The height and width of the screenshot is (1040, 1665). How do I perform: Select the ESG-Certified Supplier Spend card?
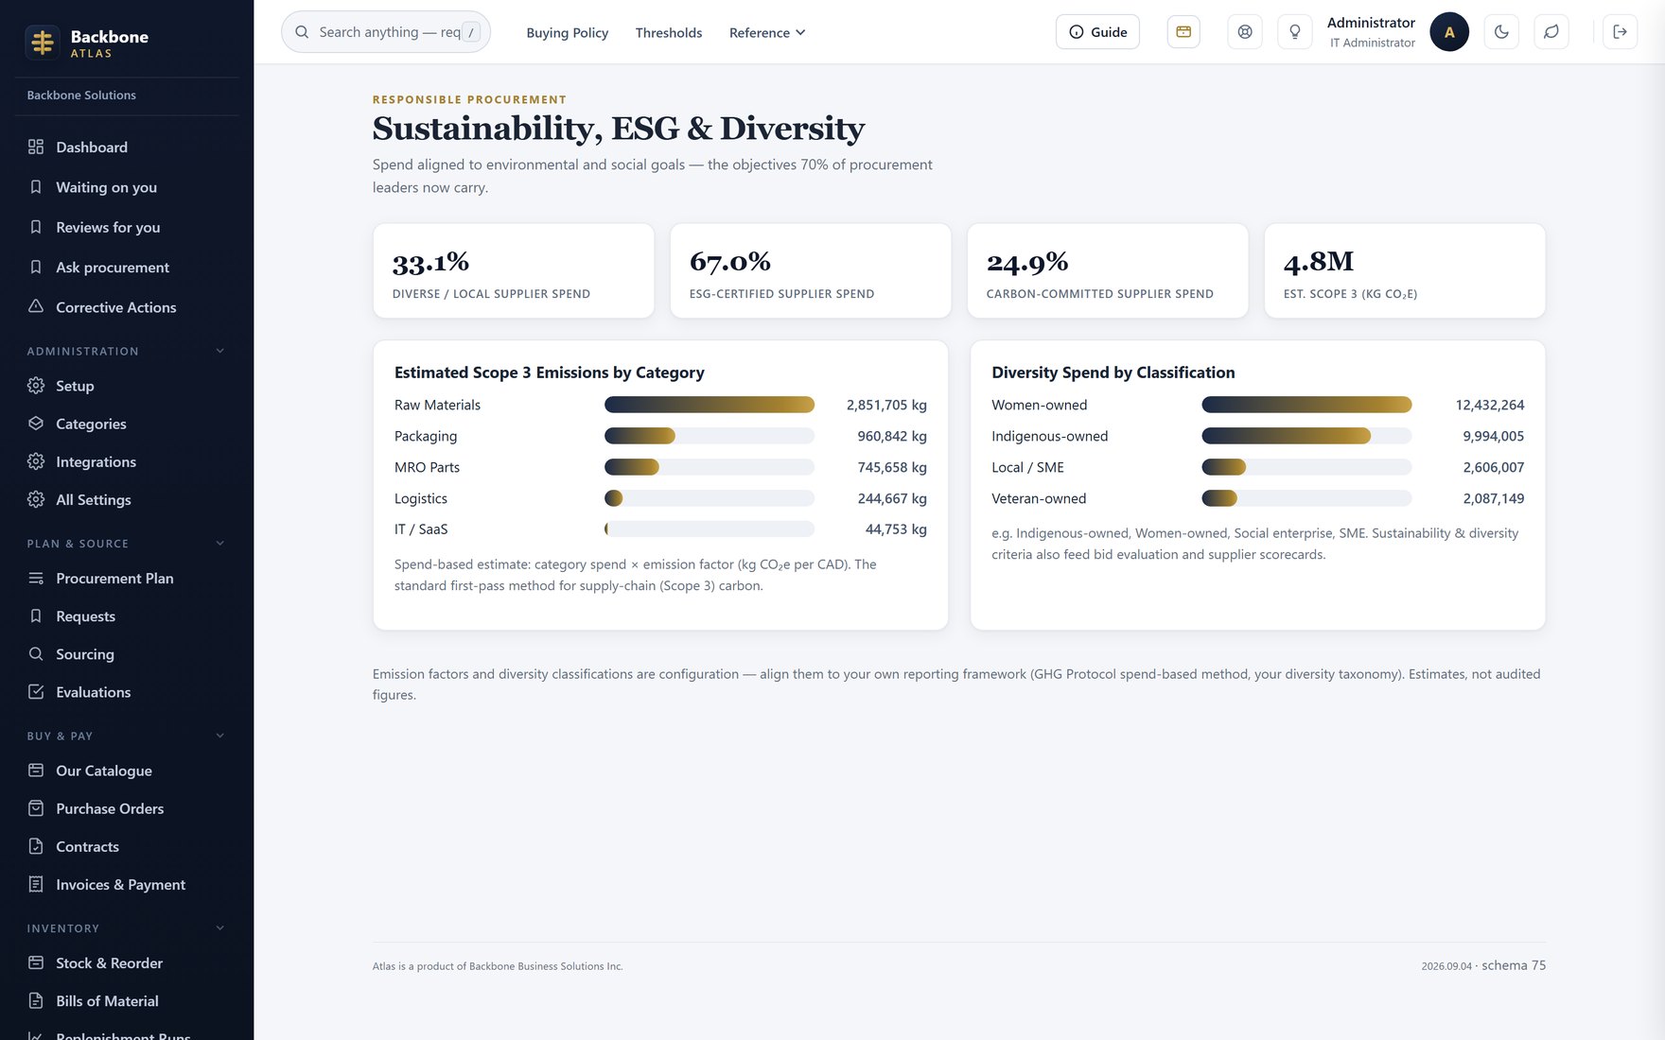[811, 270]
